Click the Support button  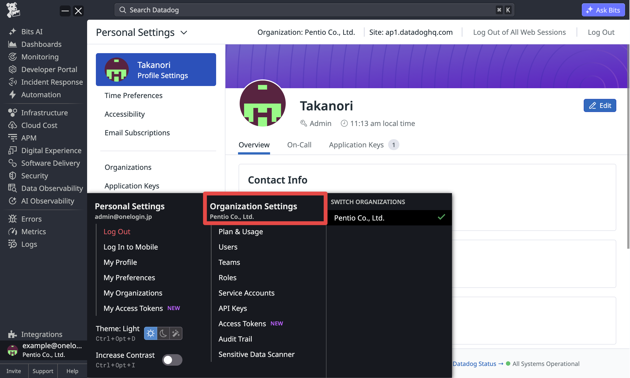[43, 371]
